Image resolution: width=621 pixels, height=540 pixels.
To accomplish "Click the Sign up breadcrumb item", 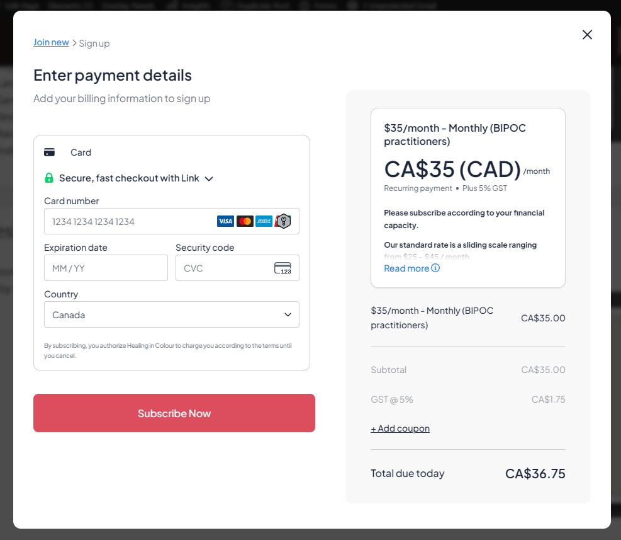I will [x=94, y=43].
